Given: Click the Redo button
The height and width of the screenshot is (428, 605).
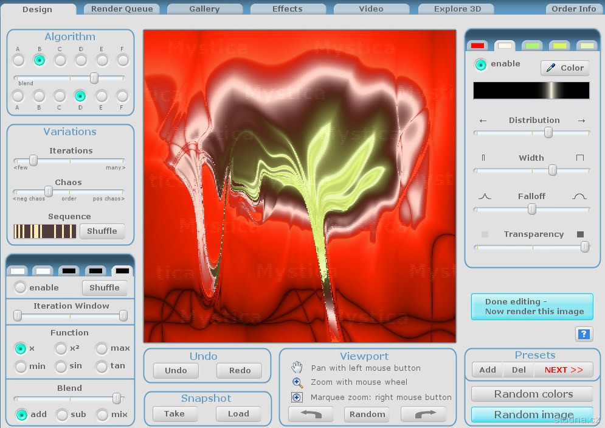Looking at the screenshot, I should [240, 370].
